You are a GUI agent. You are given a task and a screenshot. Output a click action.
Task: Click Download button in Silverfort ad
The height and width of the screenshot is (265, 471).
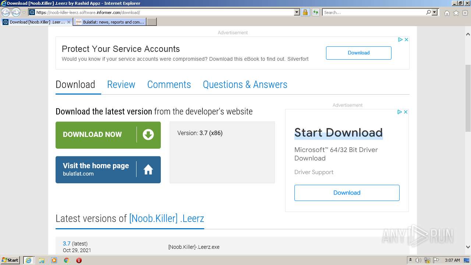[x=358, y=53]
